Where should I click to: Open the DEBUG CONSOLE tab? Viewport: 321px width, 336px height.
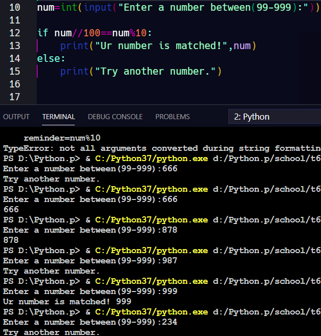[x=115, y=117]
